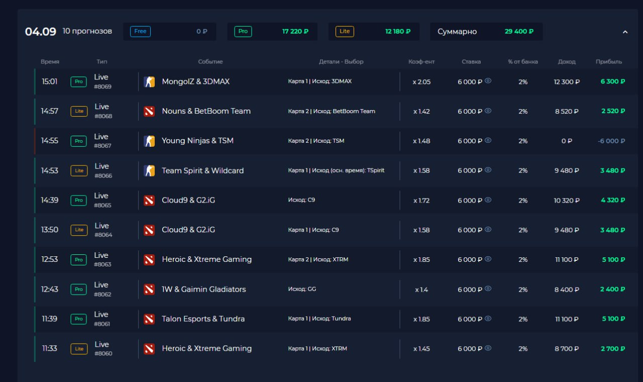Open the Team Spirit & Wildcard event
Screen dimensions: 643x382
click(202, 170)
